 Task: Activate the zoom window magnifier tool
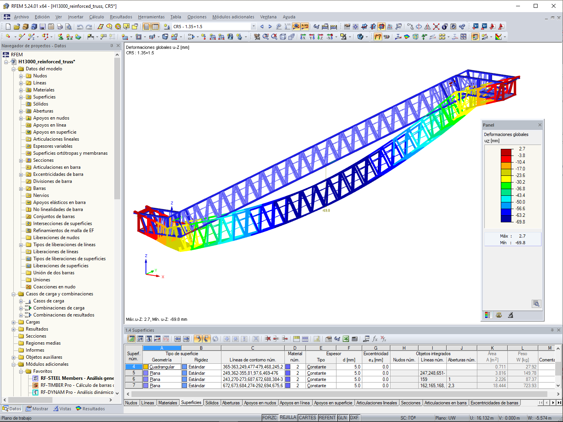point(265,37)
